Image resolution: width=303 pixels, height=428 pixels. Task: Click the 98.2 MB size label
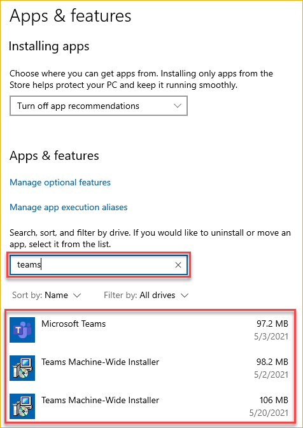tap(272, 362)
